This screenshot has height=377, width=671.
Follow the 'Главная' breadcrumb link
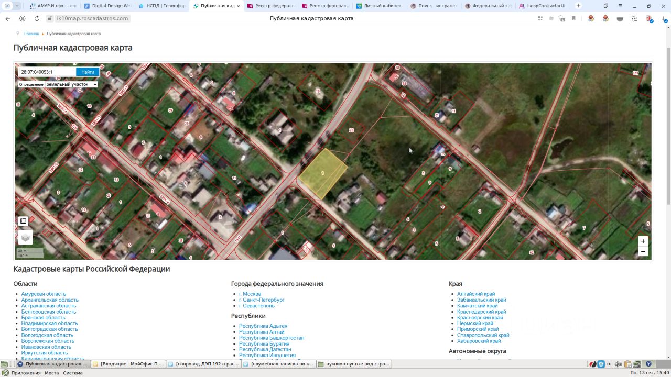pyautogui.click(x=31, y=34)
